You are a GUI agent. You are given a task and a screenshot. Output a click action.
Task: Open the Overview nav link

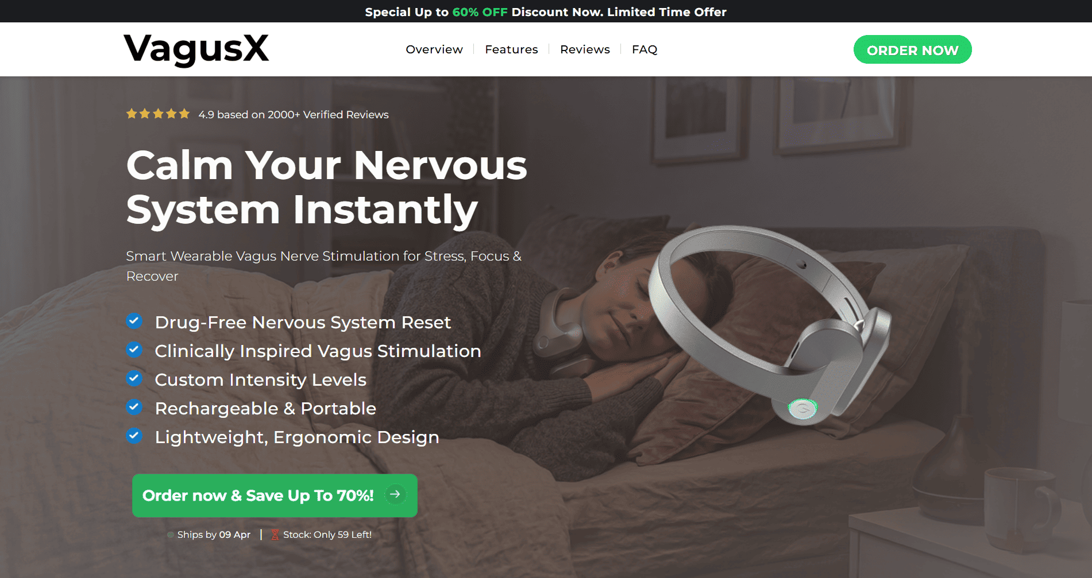pyautogui.click(x=434, y=49)
